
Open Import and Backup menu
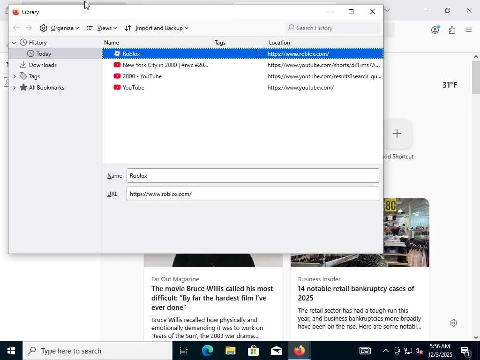pyautogui.click(x=157, y=28)
